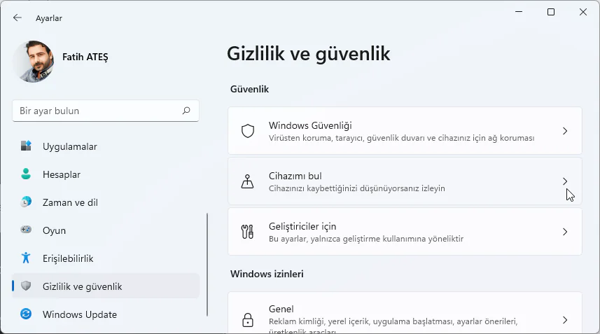Click the Geliştiriciler için tools icon
Image resolution: width=600 pixels, height=334 pixels.
pos(247,232)
